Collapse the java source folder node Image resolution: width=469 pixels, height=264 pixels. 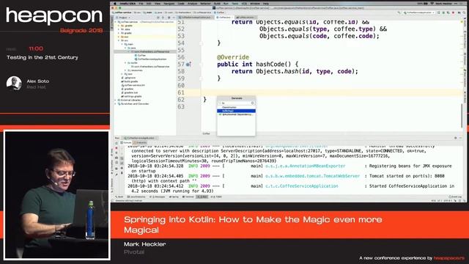(125, 48)
